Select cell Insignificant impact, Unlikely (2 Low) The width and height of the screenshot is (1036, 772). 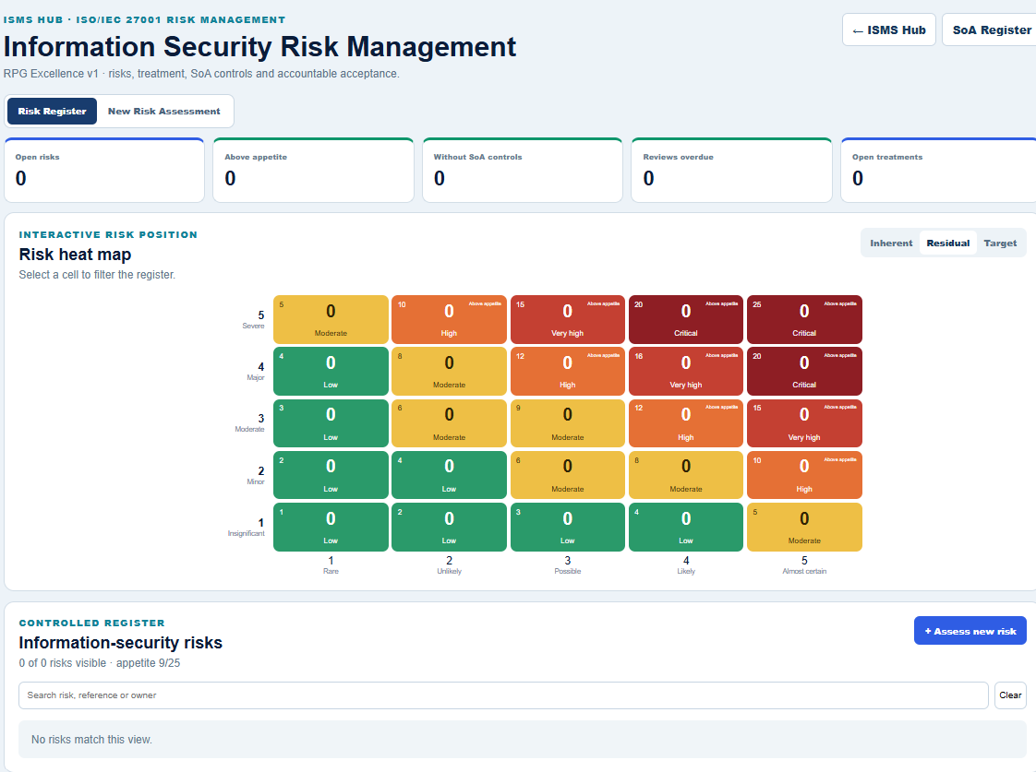click(x=450, y=528)
